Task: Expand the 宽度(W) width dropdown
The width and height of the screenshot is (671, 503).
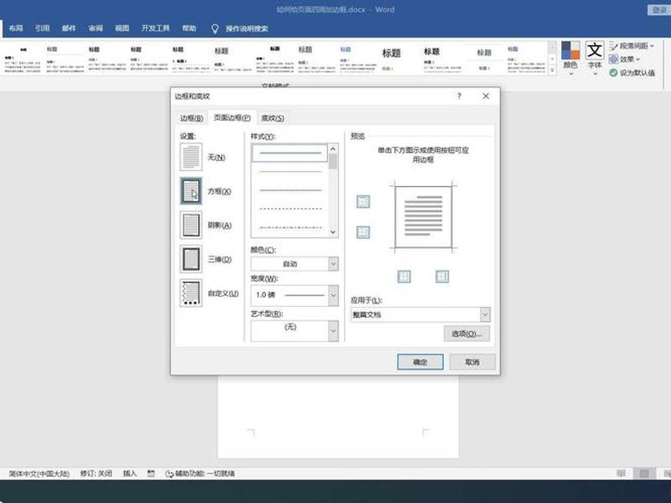Action: (x=294, y=295)
